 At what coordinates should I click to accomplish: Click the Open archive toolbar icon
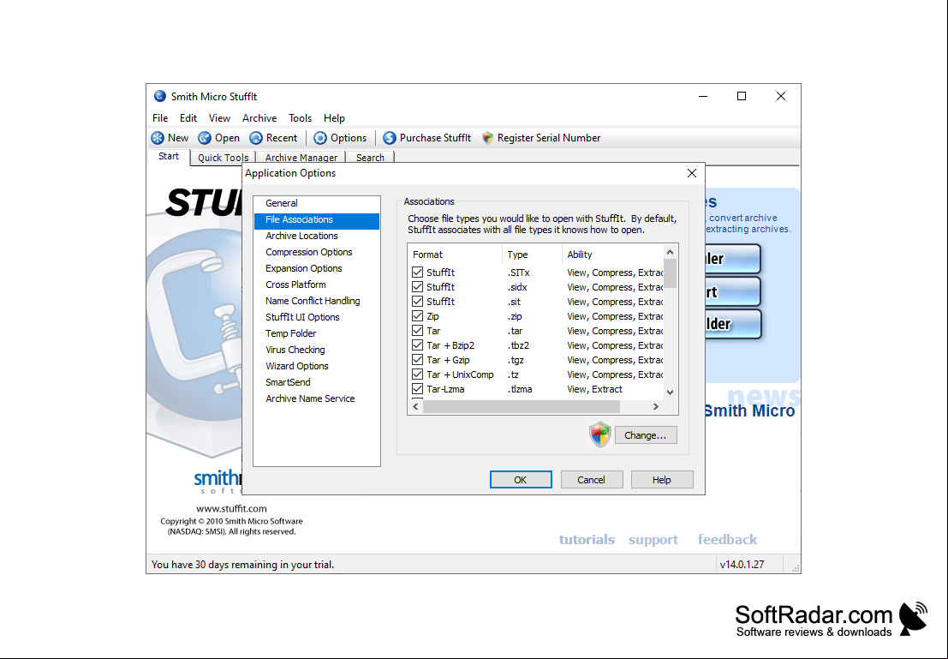click(205, 138)
